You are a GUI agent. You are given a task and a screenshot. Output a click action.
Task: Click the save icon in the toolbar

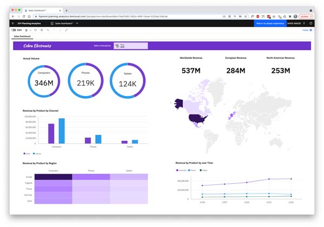[x=26, y=30]
